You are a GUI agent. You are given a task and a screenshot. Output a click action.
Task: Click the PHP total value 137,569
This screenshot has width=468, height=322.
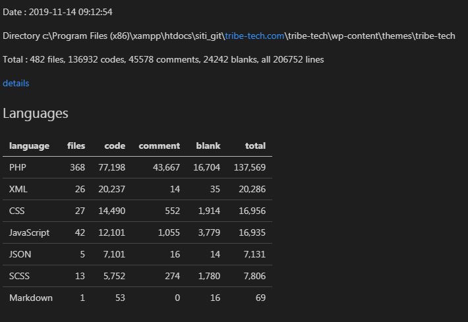pos(250,167)
